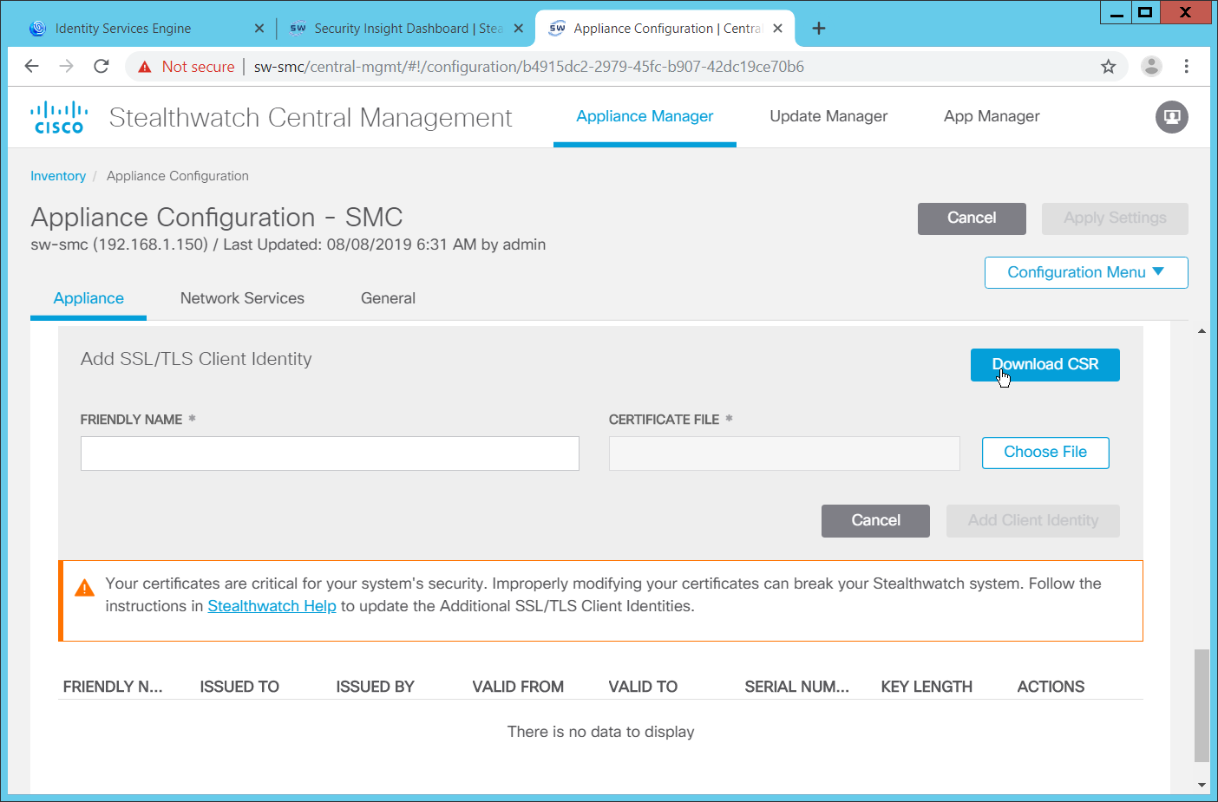Screen dimensions: 1218x802
Task: Select the General tab
Action: tap(388, 298)
